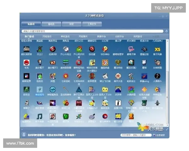
Task: Switch to the 看电影 movies tab
Action: click(51, 24)
